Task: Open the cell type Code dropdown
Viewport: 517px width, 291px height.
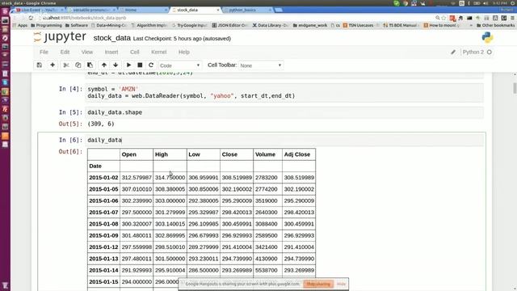Action: point(179,65)
